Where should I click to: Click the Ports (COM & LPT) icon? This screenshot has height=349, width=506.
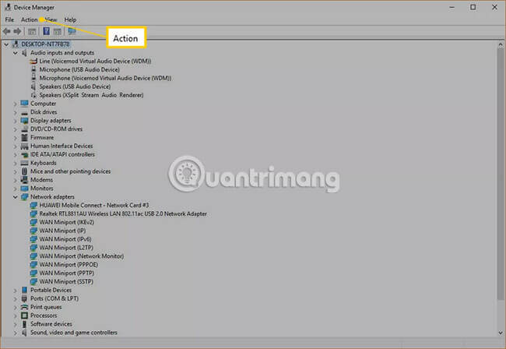click(24, 298)
